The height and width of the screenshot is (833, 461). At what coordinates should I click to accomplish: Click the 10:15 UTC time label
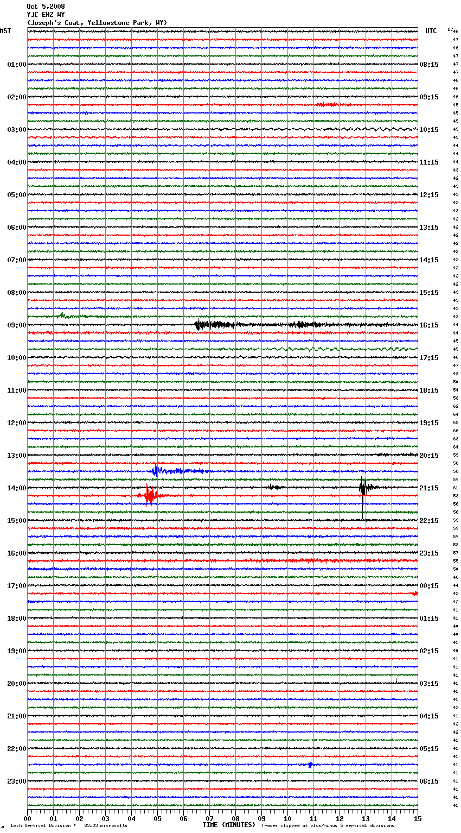429,130
